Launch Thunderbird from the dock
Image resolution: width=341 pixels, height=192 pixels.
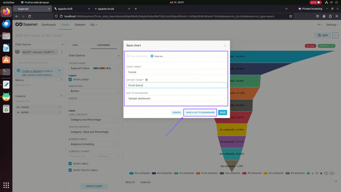6,24
